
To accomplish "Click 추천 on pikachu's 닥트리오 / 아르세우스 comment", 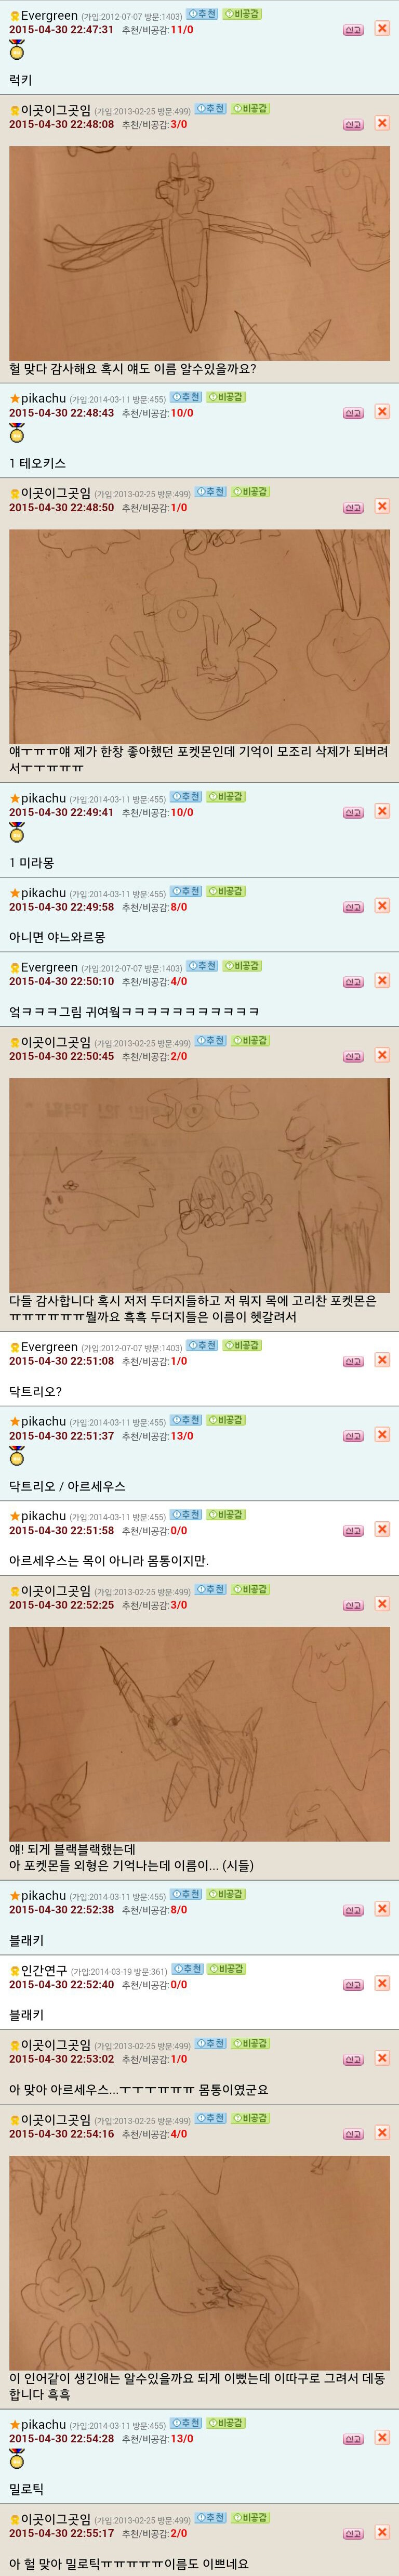I will coord(186,1420).
